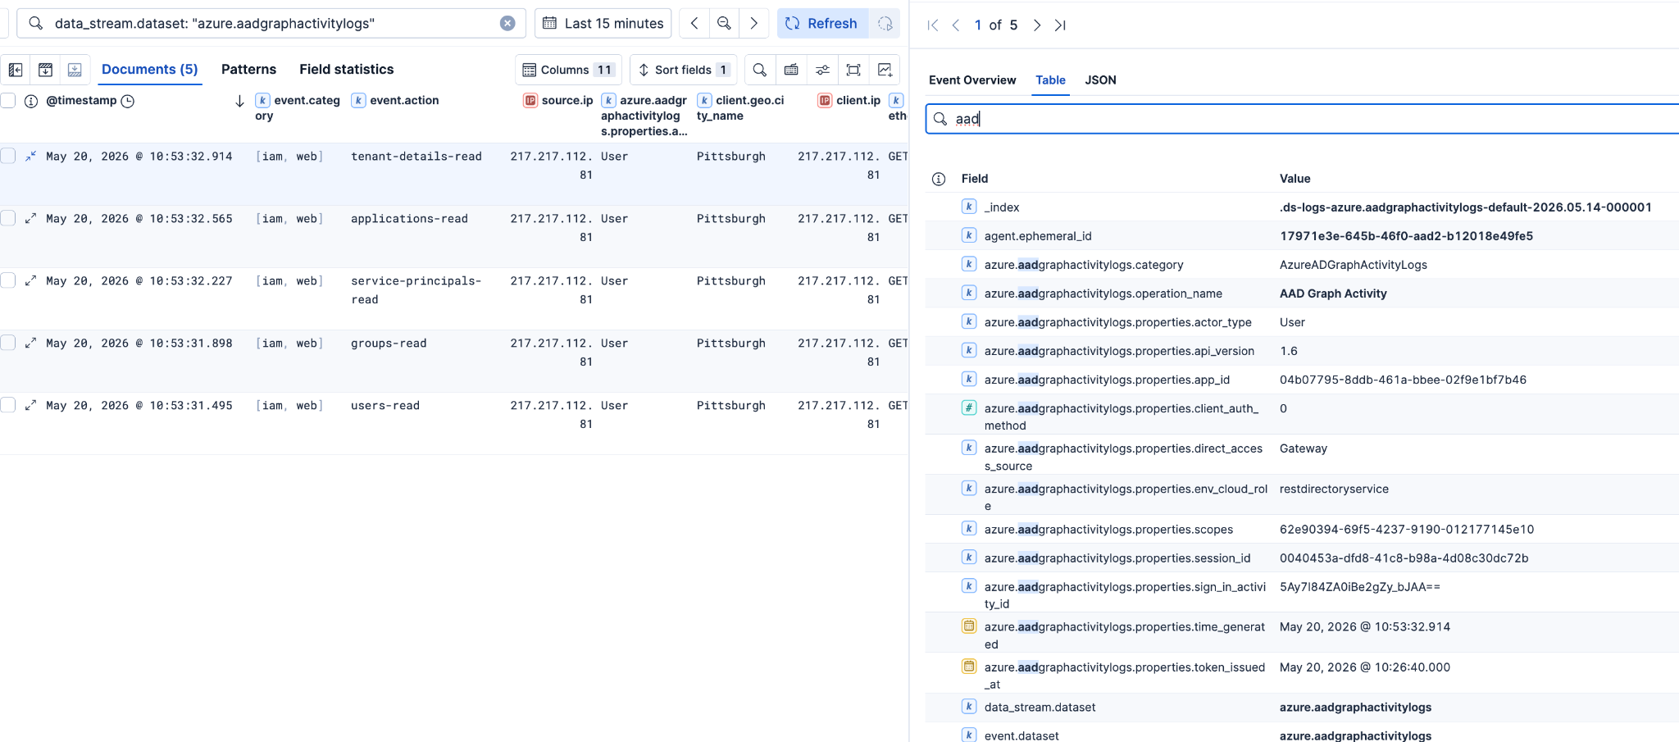Image resolution: width=1679 pixels, height=742 pixels.
Task: Open the Event Overview tab in flyout
Action: (972, 80)
